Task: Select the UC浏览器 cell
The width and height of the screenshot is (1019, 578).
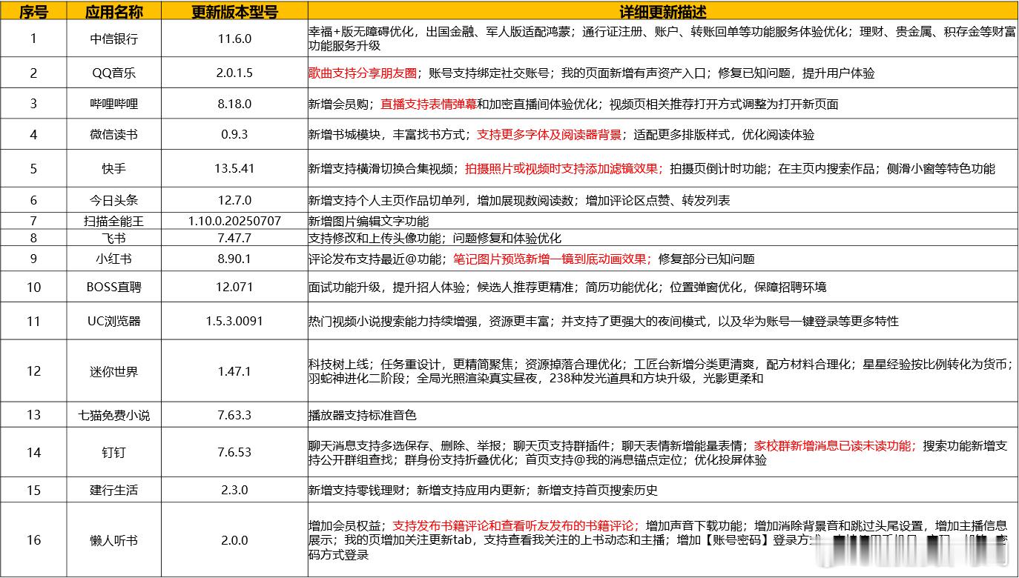Action: click(113, 321)
